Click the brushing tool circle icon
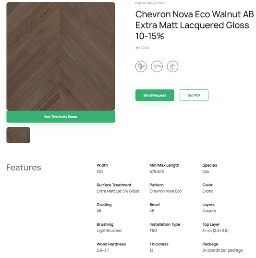This screenshot has height=258, width=256. 157,66
